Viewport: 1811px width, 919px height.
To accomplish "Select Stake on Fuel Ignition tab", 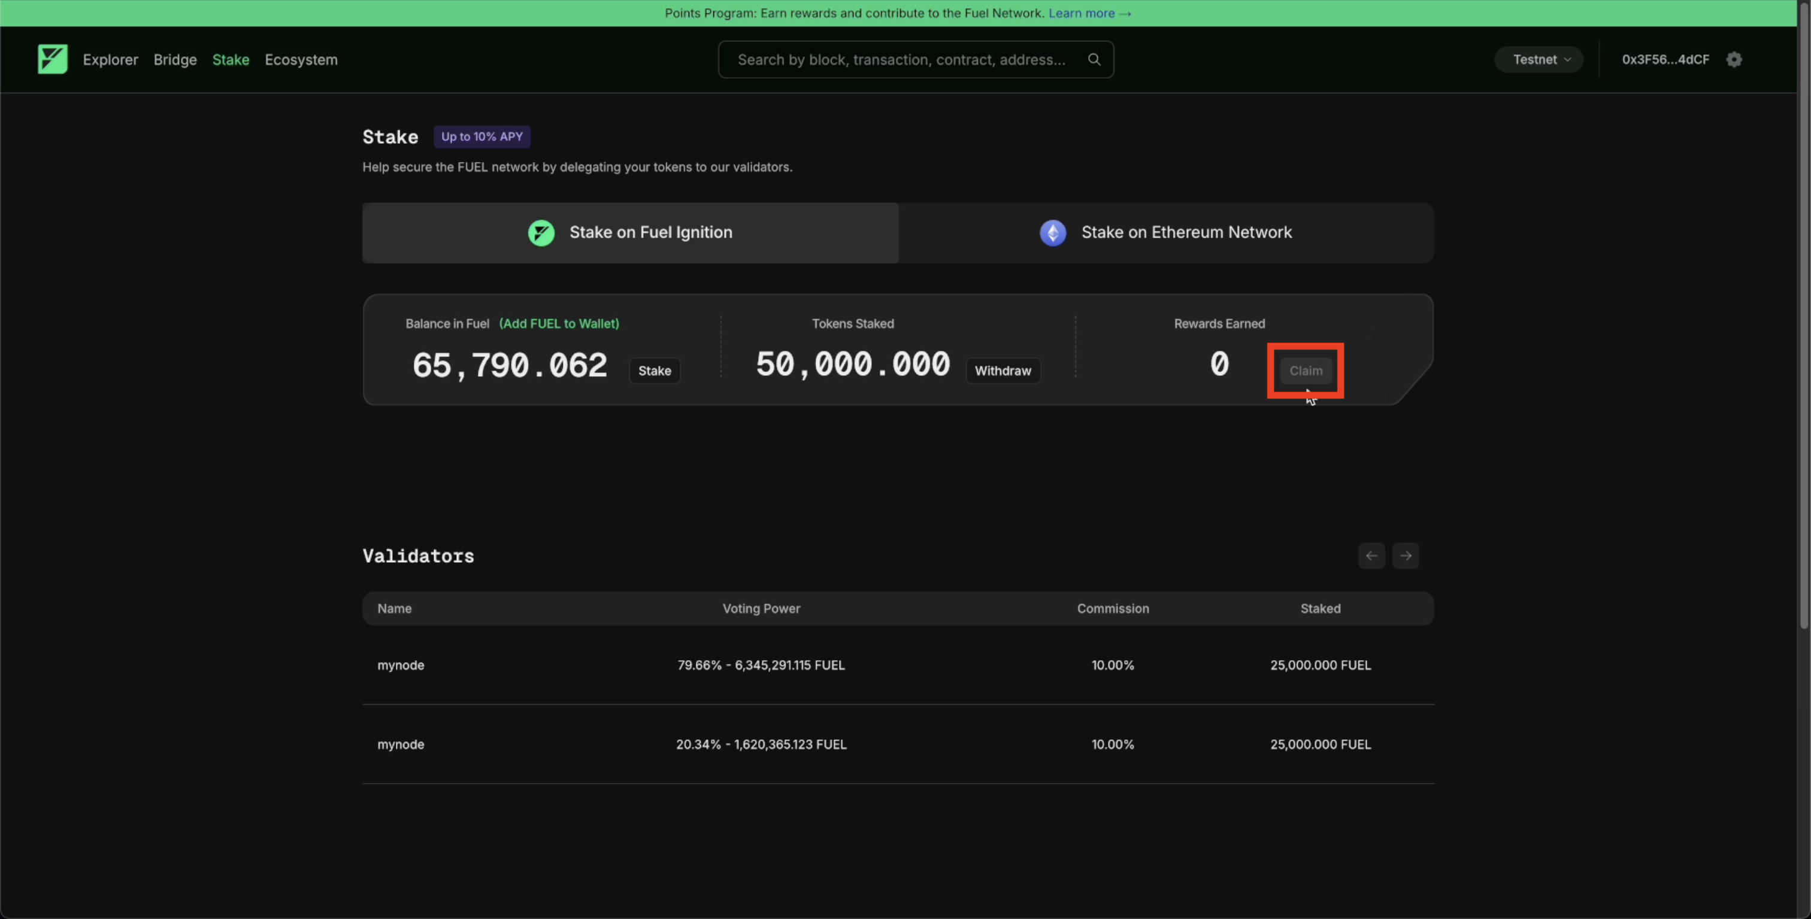I will pos(630,232).
